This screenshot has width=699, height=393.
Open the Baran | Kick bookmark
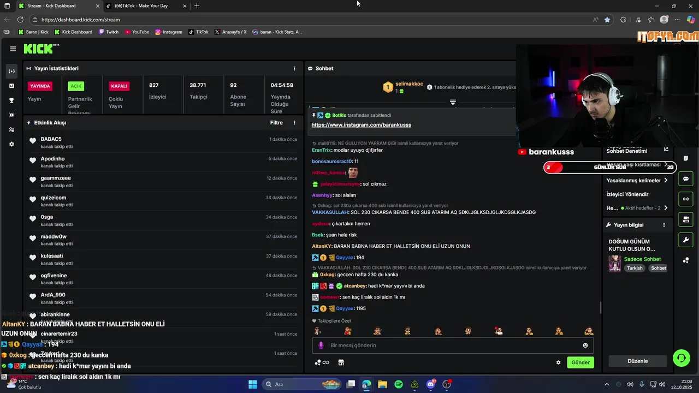(34, 32)
